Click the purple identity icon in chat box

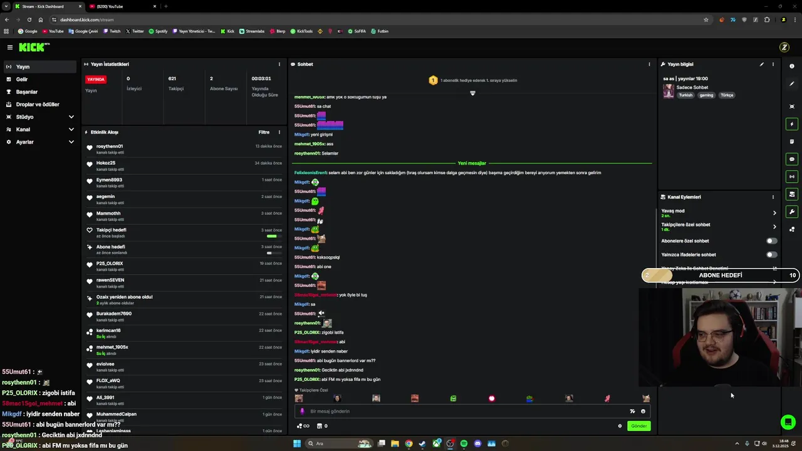pyautogui.click(x=303, y=412)
